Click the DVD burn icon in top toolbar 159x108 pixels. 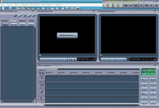tap(135, 5)
